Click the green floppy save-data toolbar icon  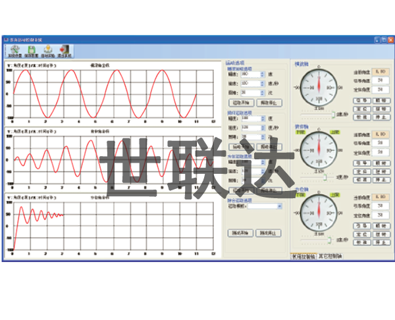click(x=31, y=51)
